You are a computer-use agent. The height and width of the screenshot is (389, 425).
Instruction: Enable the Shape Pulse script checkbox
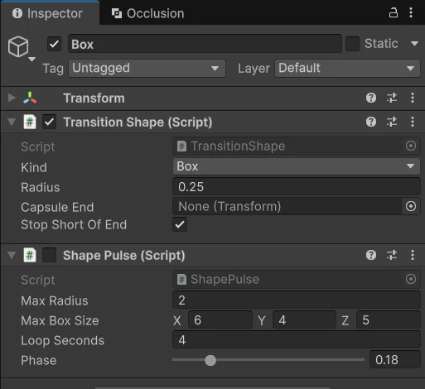pyautogui.click(x=49, y=255)
